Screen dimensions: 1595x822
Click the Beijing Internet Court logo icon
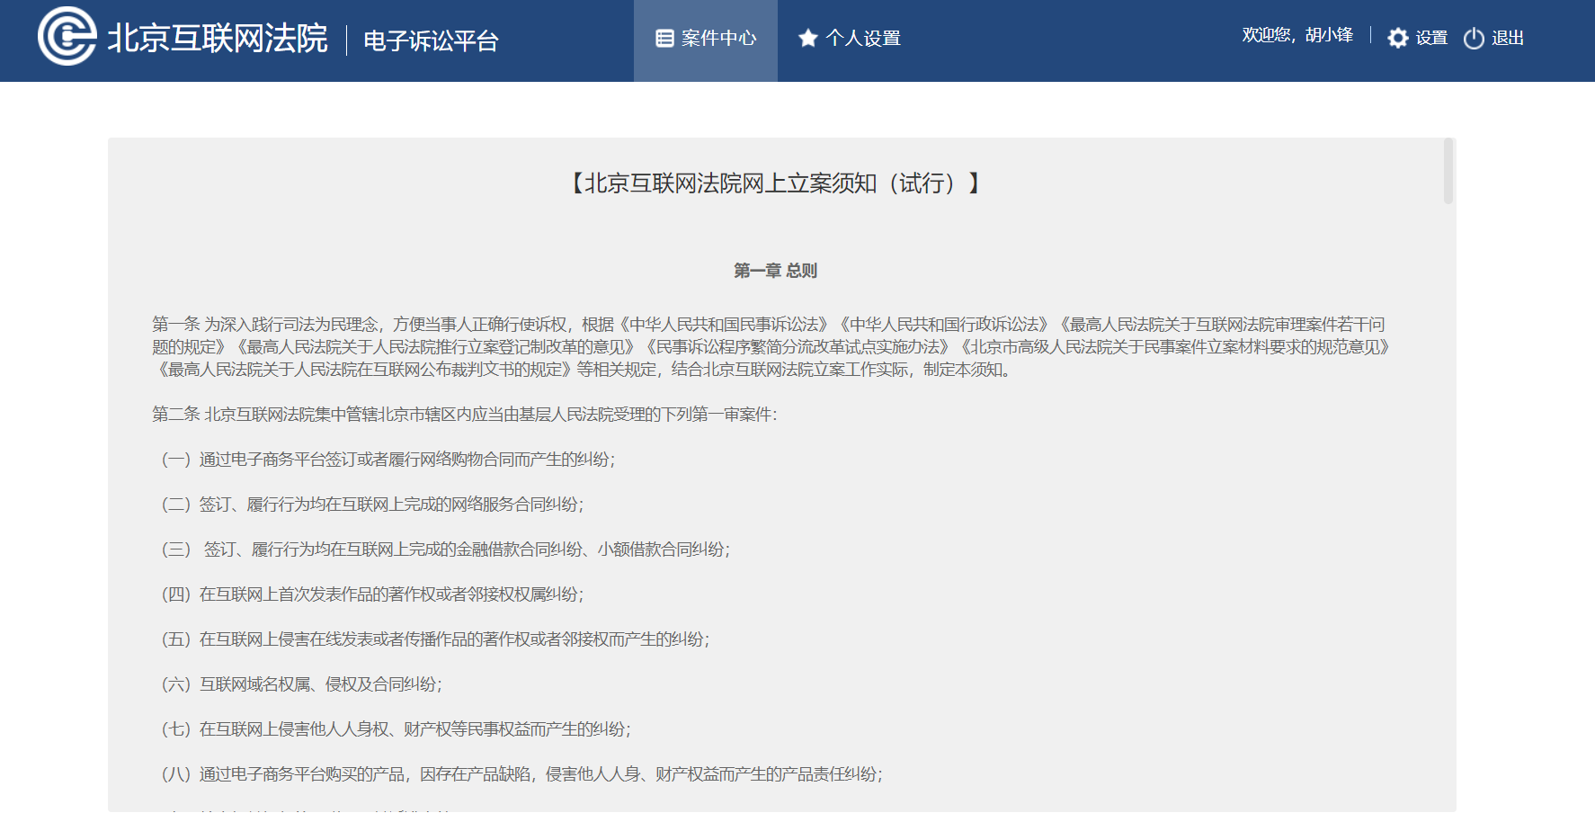coord(67,36)
